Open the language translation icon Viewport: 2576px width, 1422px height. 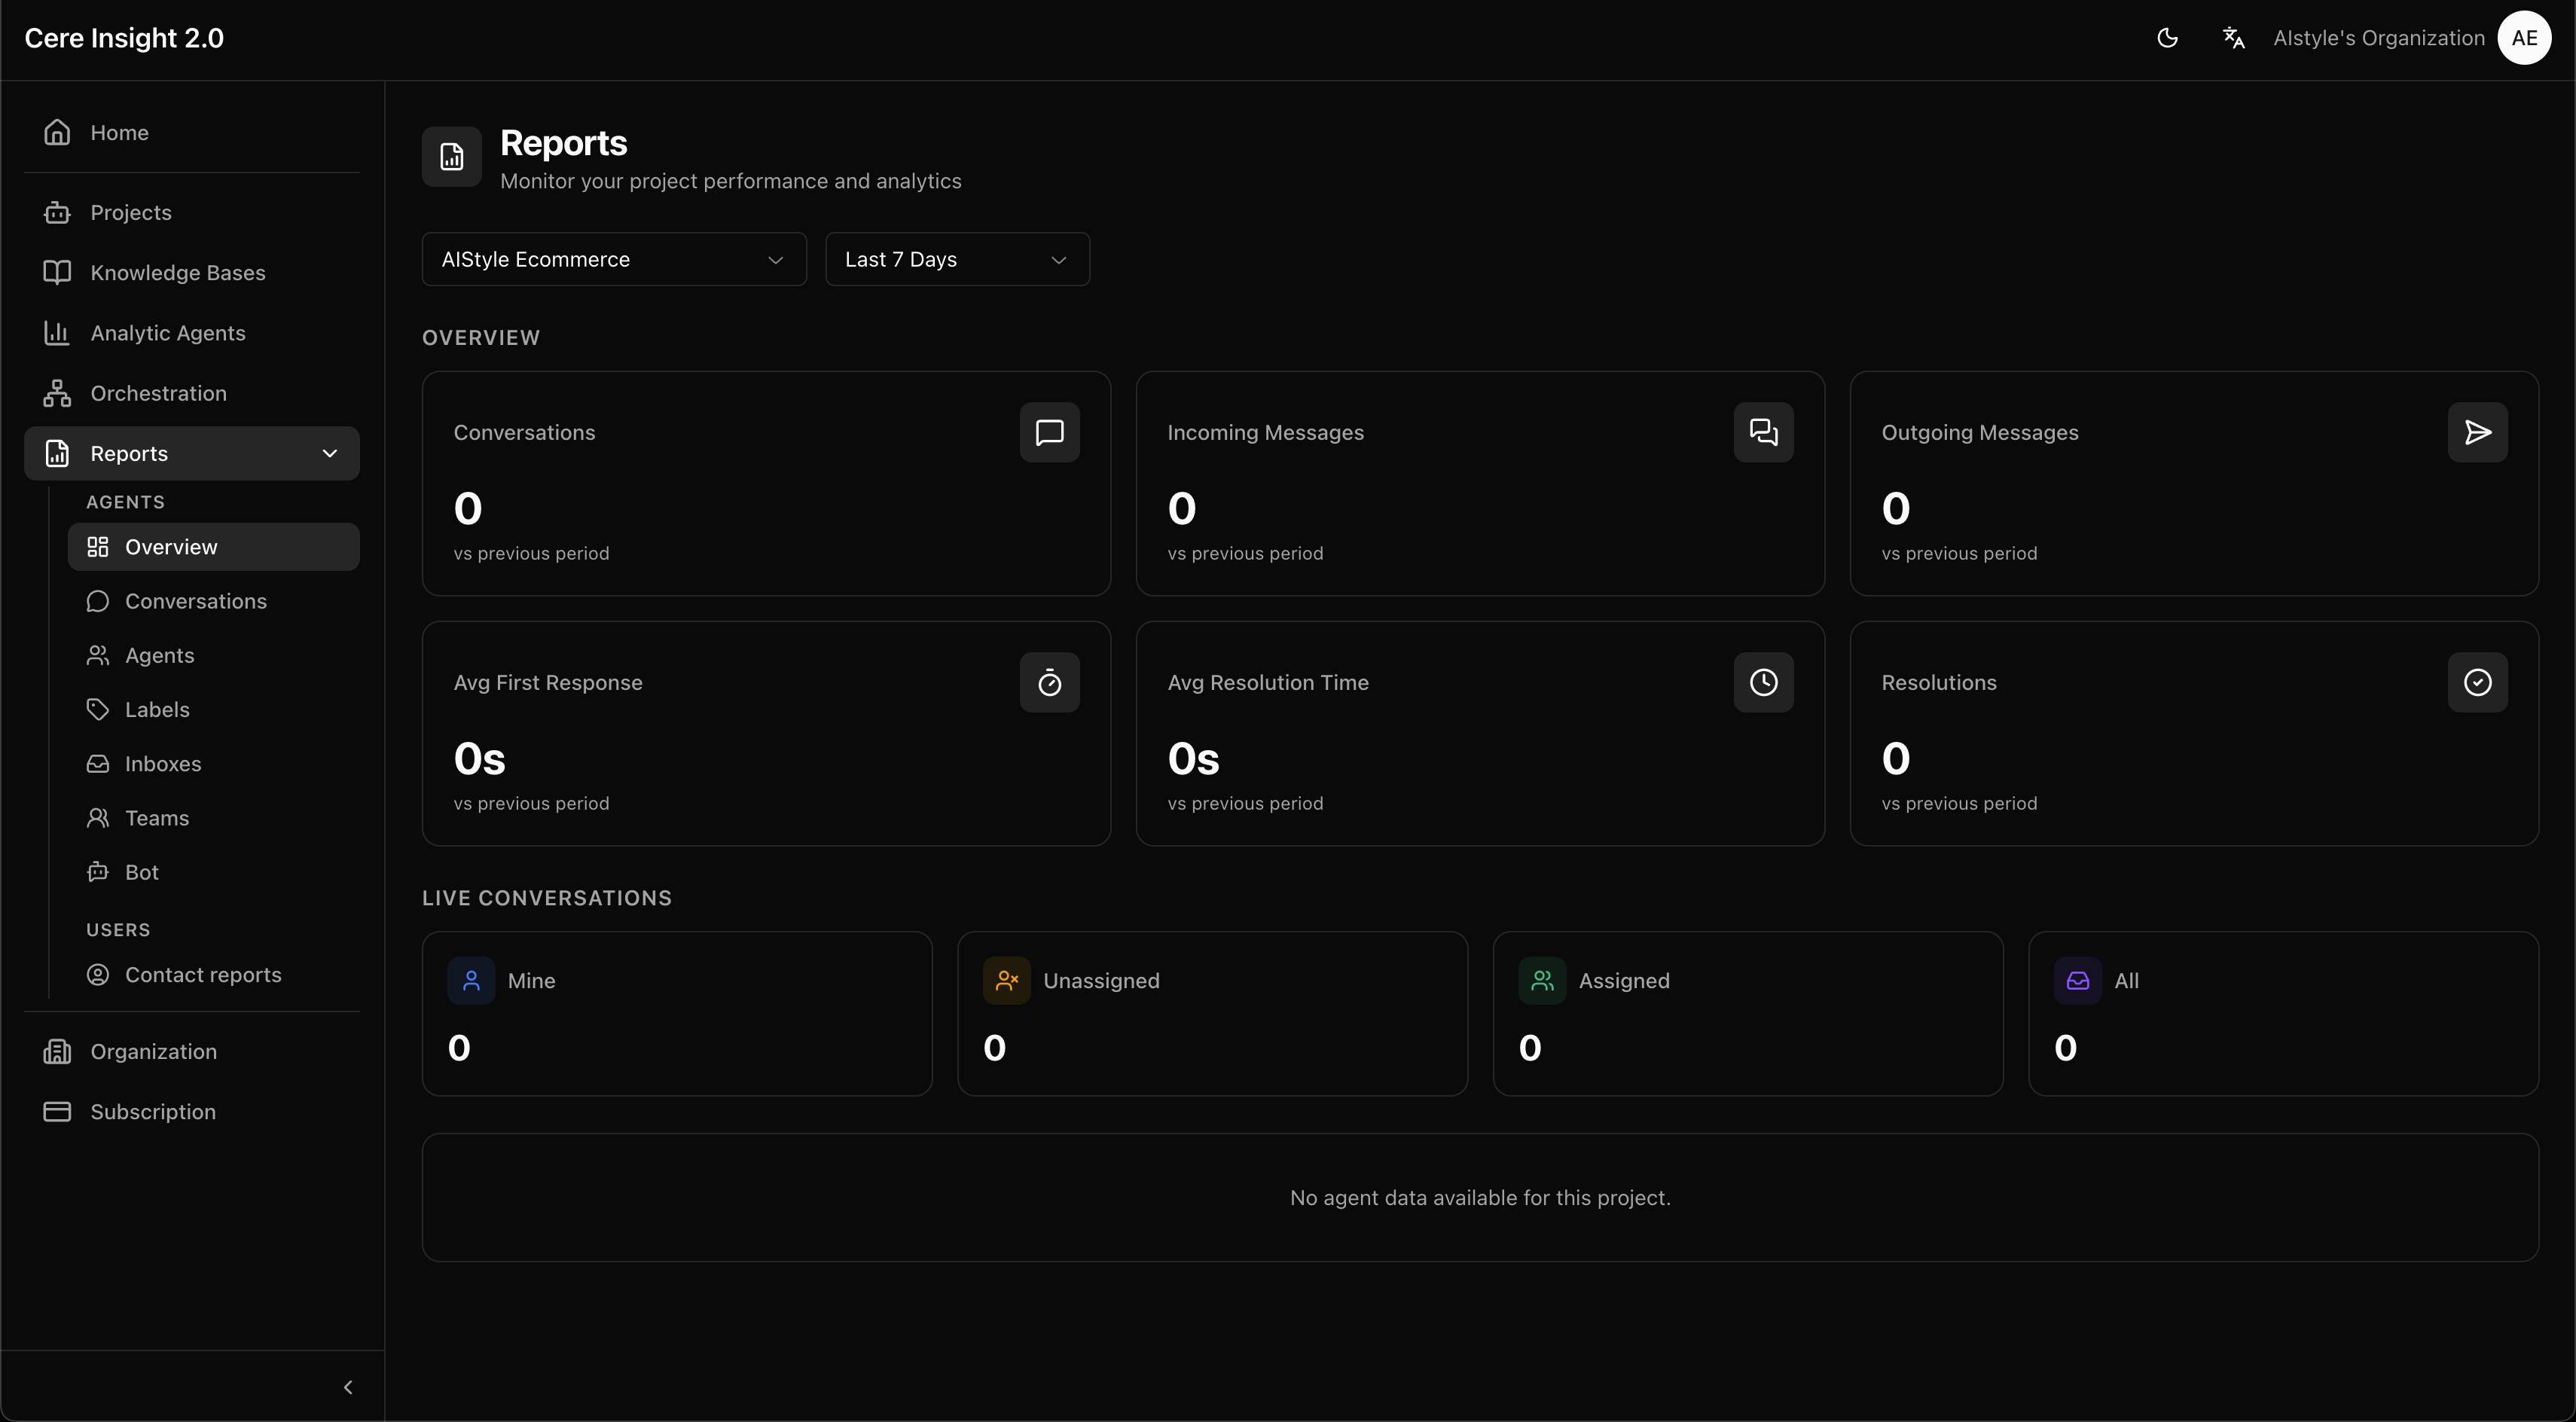coord(2233,37)
